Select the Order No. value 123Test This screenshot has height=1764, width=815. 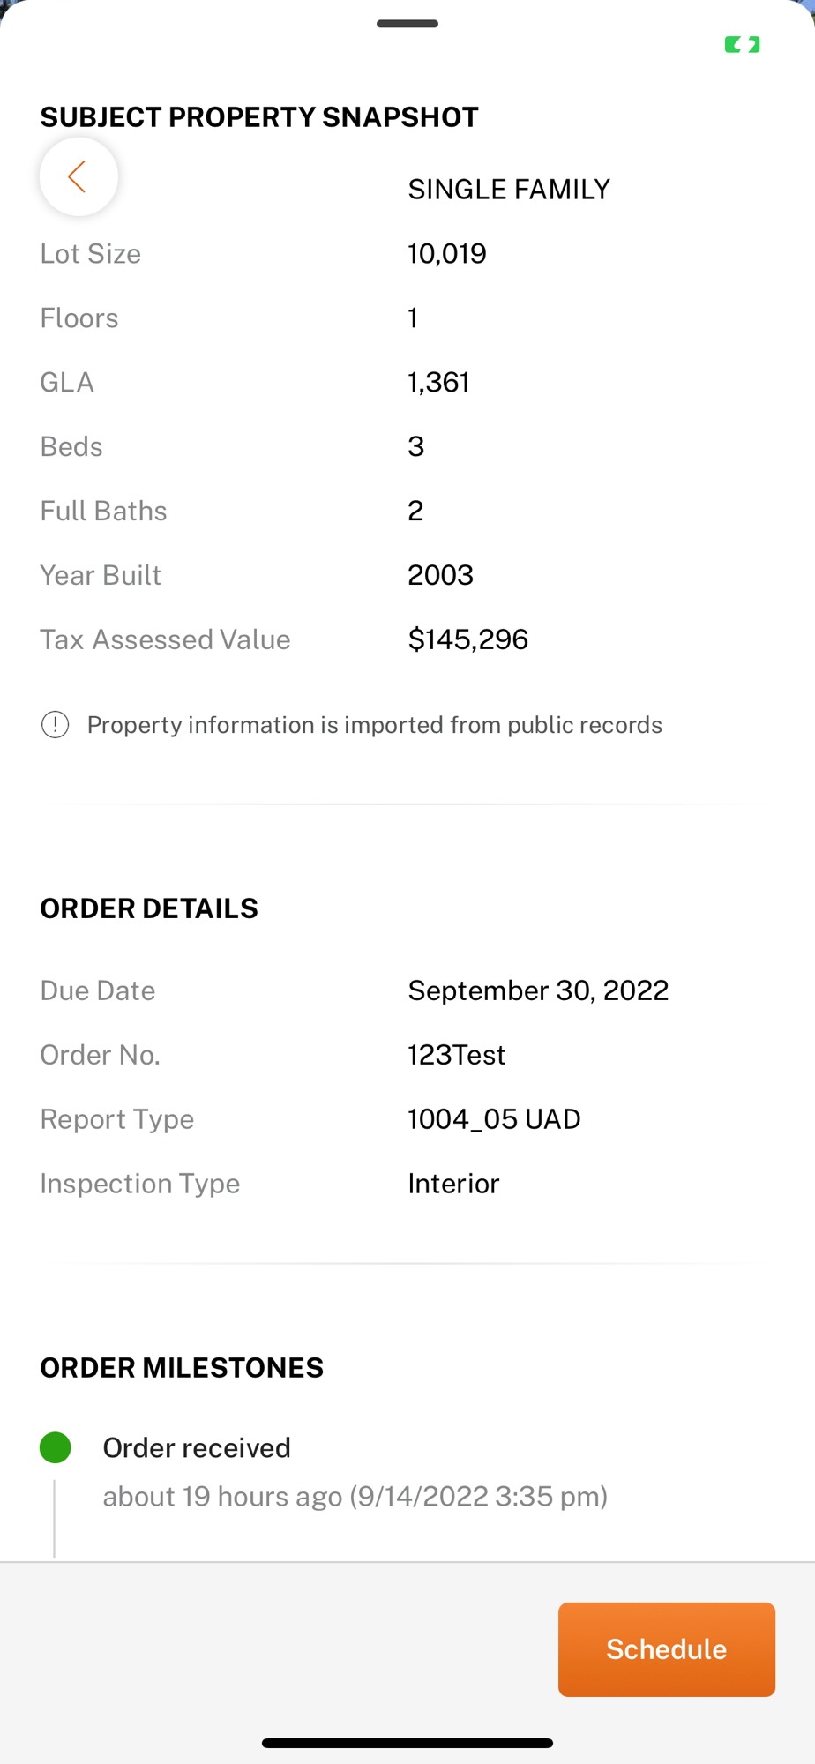pos(457,1055)
